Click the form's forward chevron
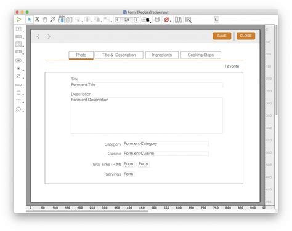 (49, 37)
